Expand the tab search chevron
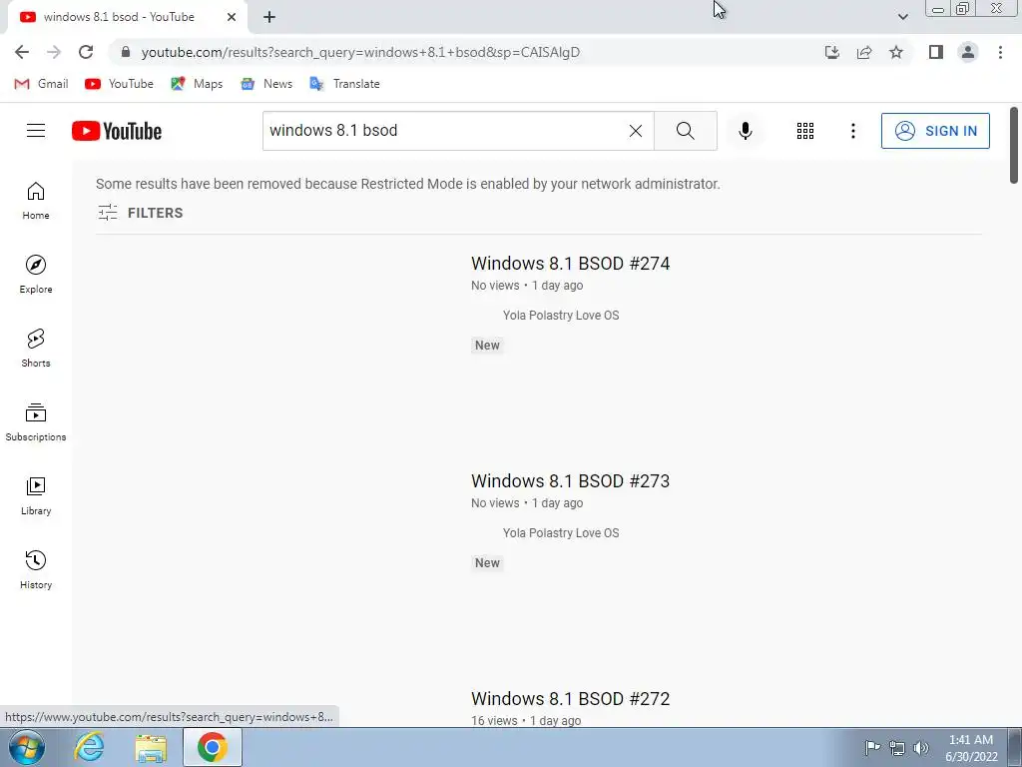This screenshot has height=767, width=1022. 902,17
